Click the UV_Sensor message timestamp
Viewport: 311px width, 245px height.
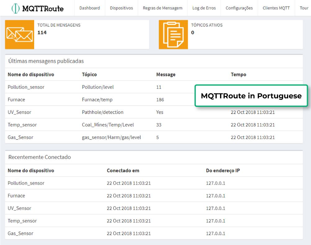[x=253, y=112]
